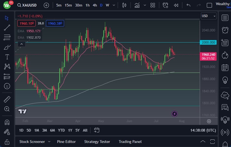
Task: Toggle lock all drawing tools
Action: (x=7, y=142)
